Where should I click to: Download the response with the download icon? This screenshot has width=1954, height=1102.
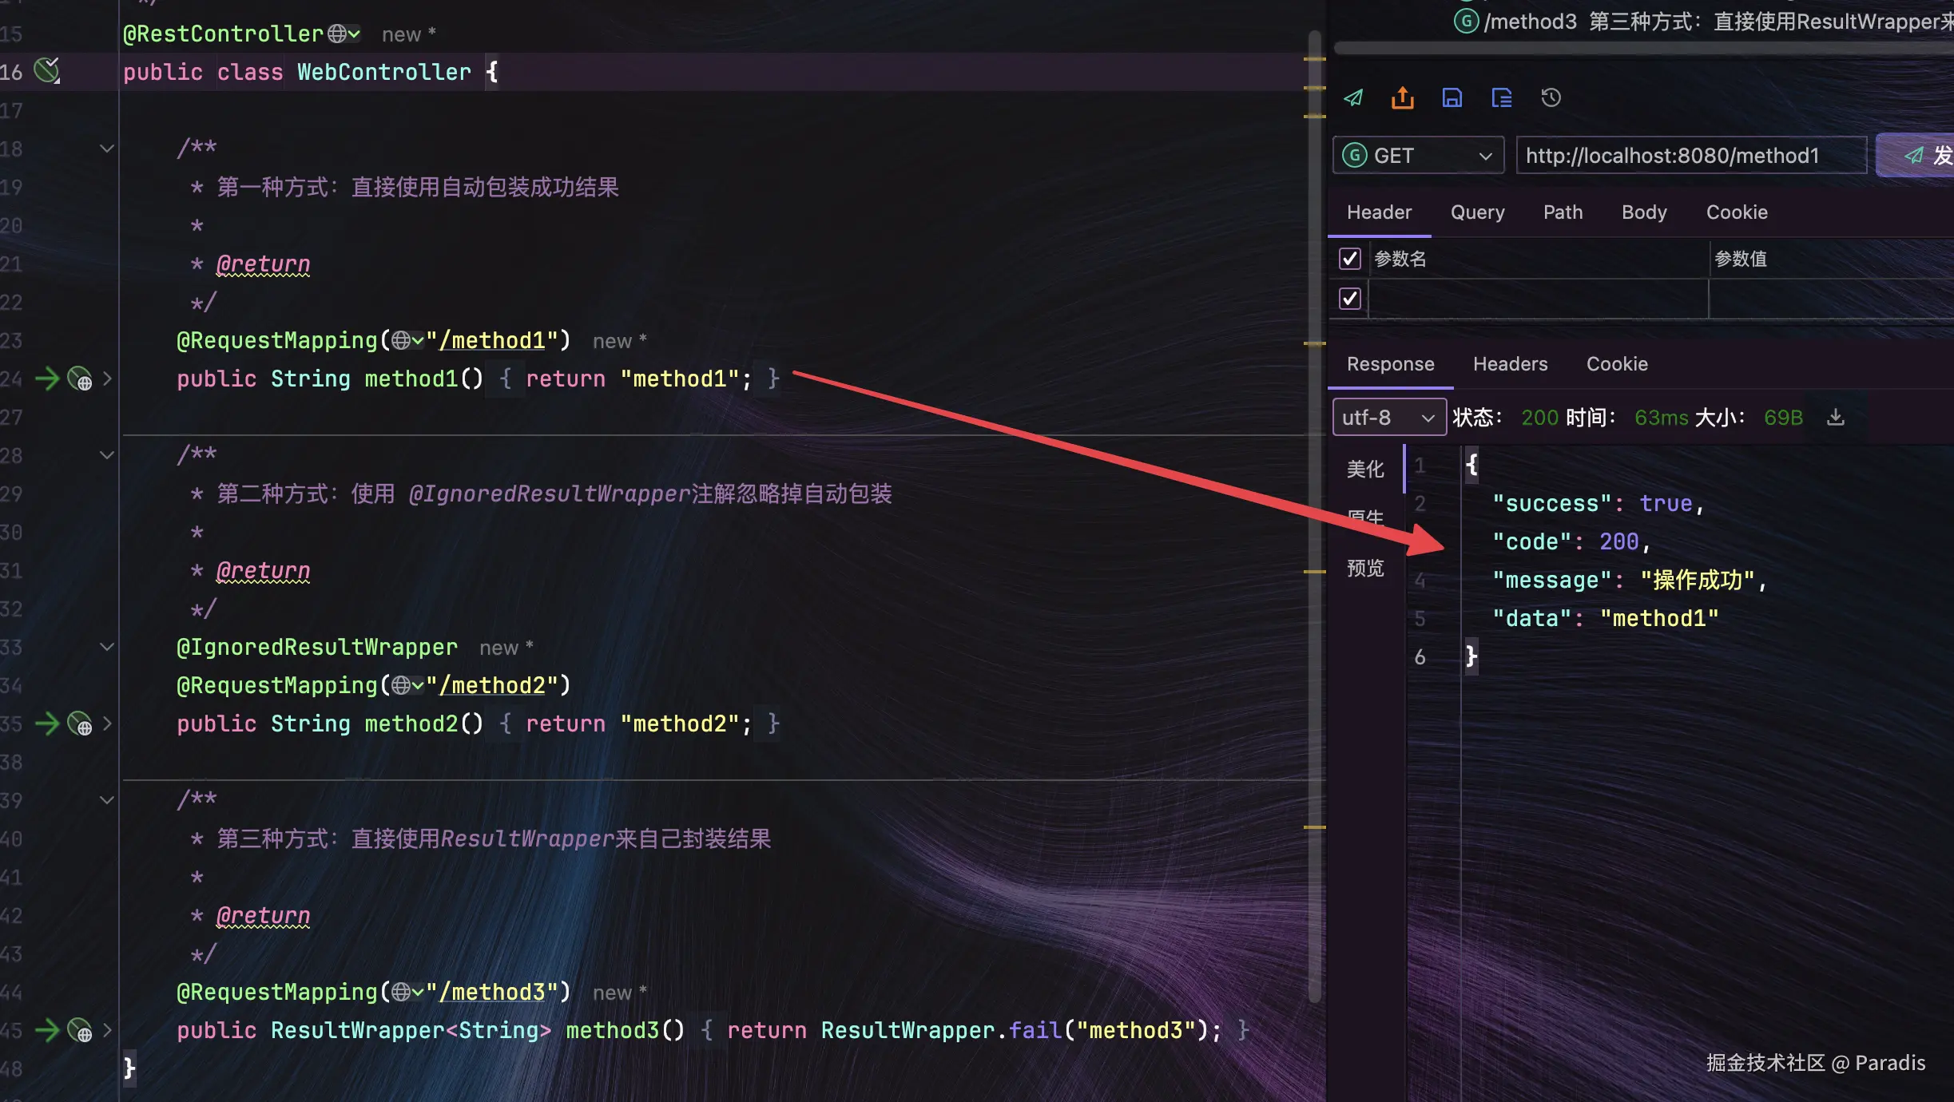point(1836,417)
